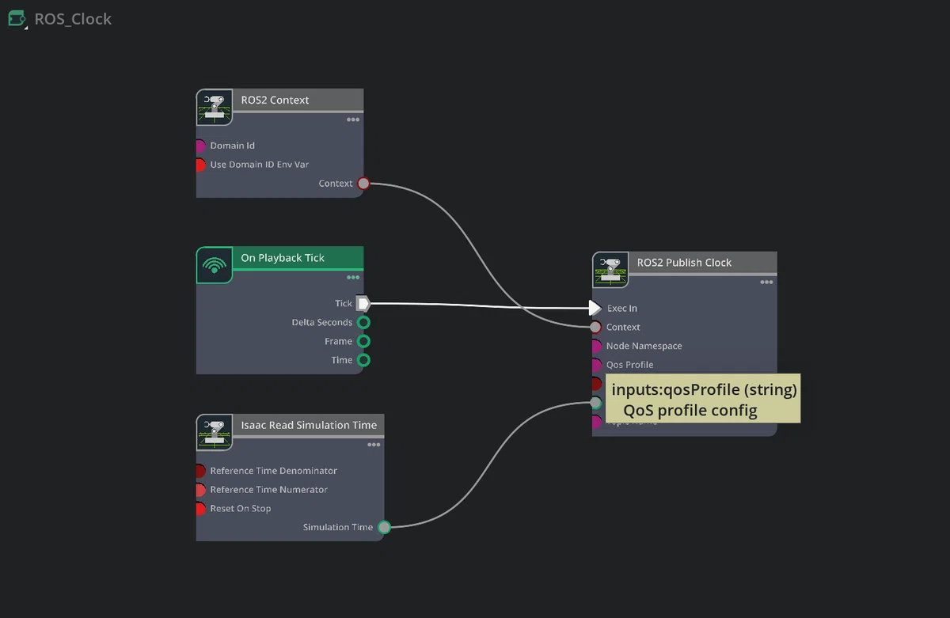Click the Reset On Stop input port

[199, 509]
